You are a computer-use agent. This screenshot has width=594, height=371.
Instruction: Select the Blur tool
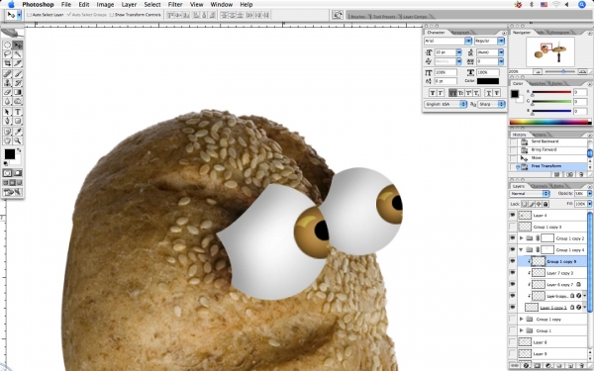coord(7,101)
